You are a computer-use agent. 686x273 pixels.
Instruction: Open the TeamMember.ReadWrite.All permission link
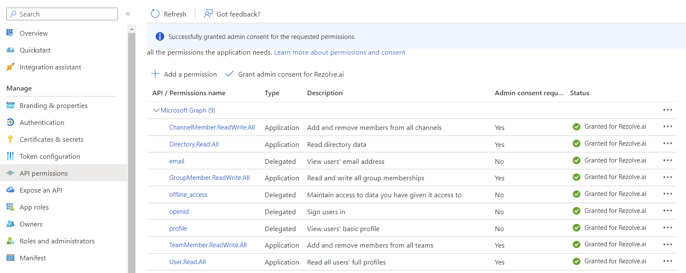pos(208,245)
